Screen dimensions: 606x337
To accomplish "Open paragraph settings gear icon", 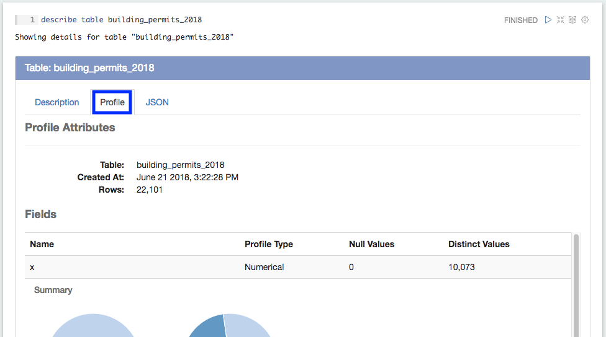I will [x=585, y=20].
